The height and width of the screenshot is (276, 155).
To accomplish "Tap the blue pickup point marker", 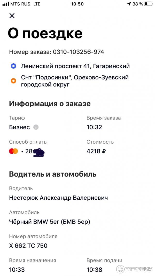I will coord(13,66).
